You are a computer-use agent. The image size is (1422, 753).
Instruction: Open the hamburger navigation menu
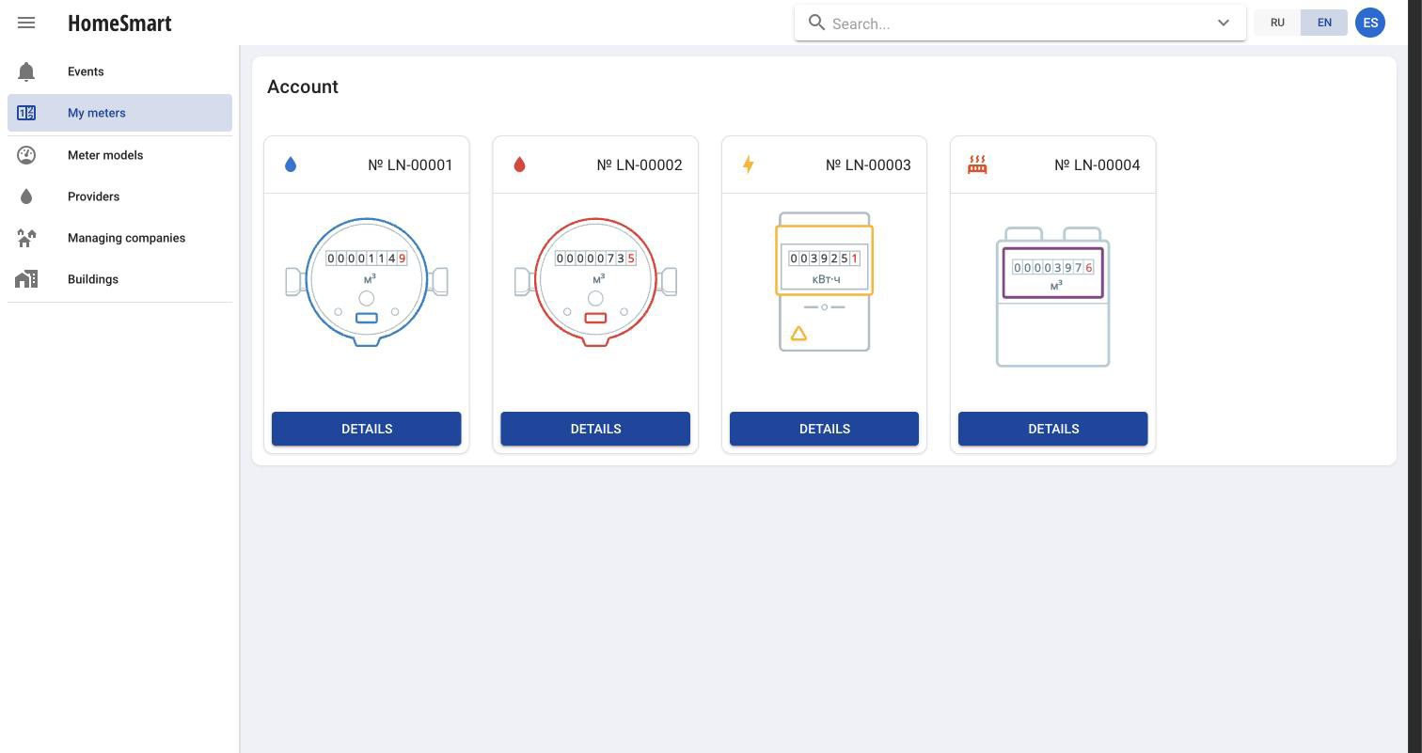point(26,23)
